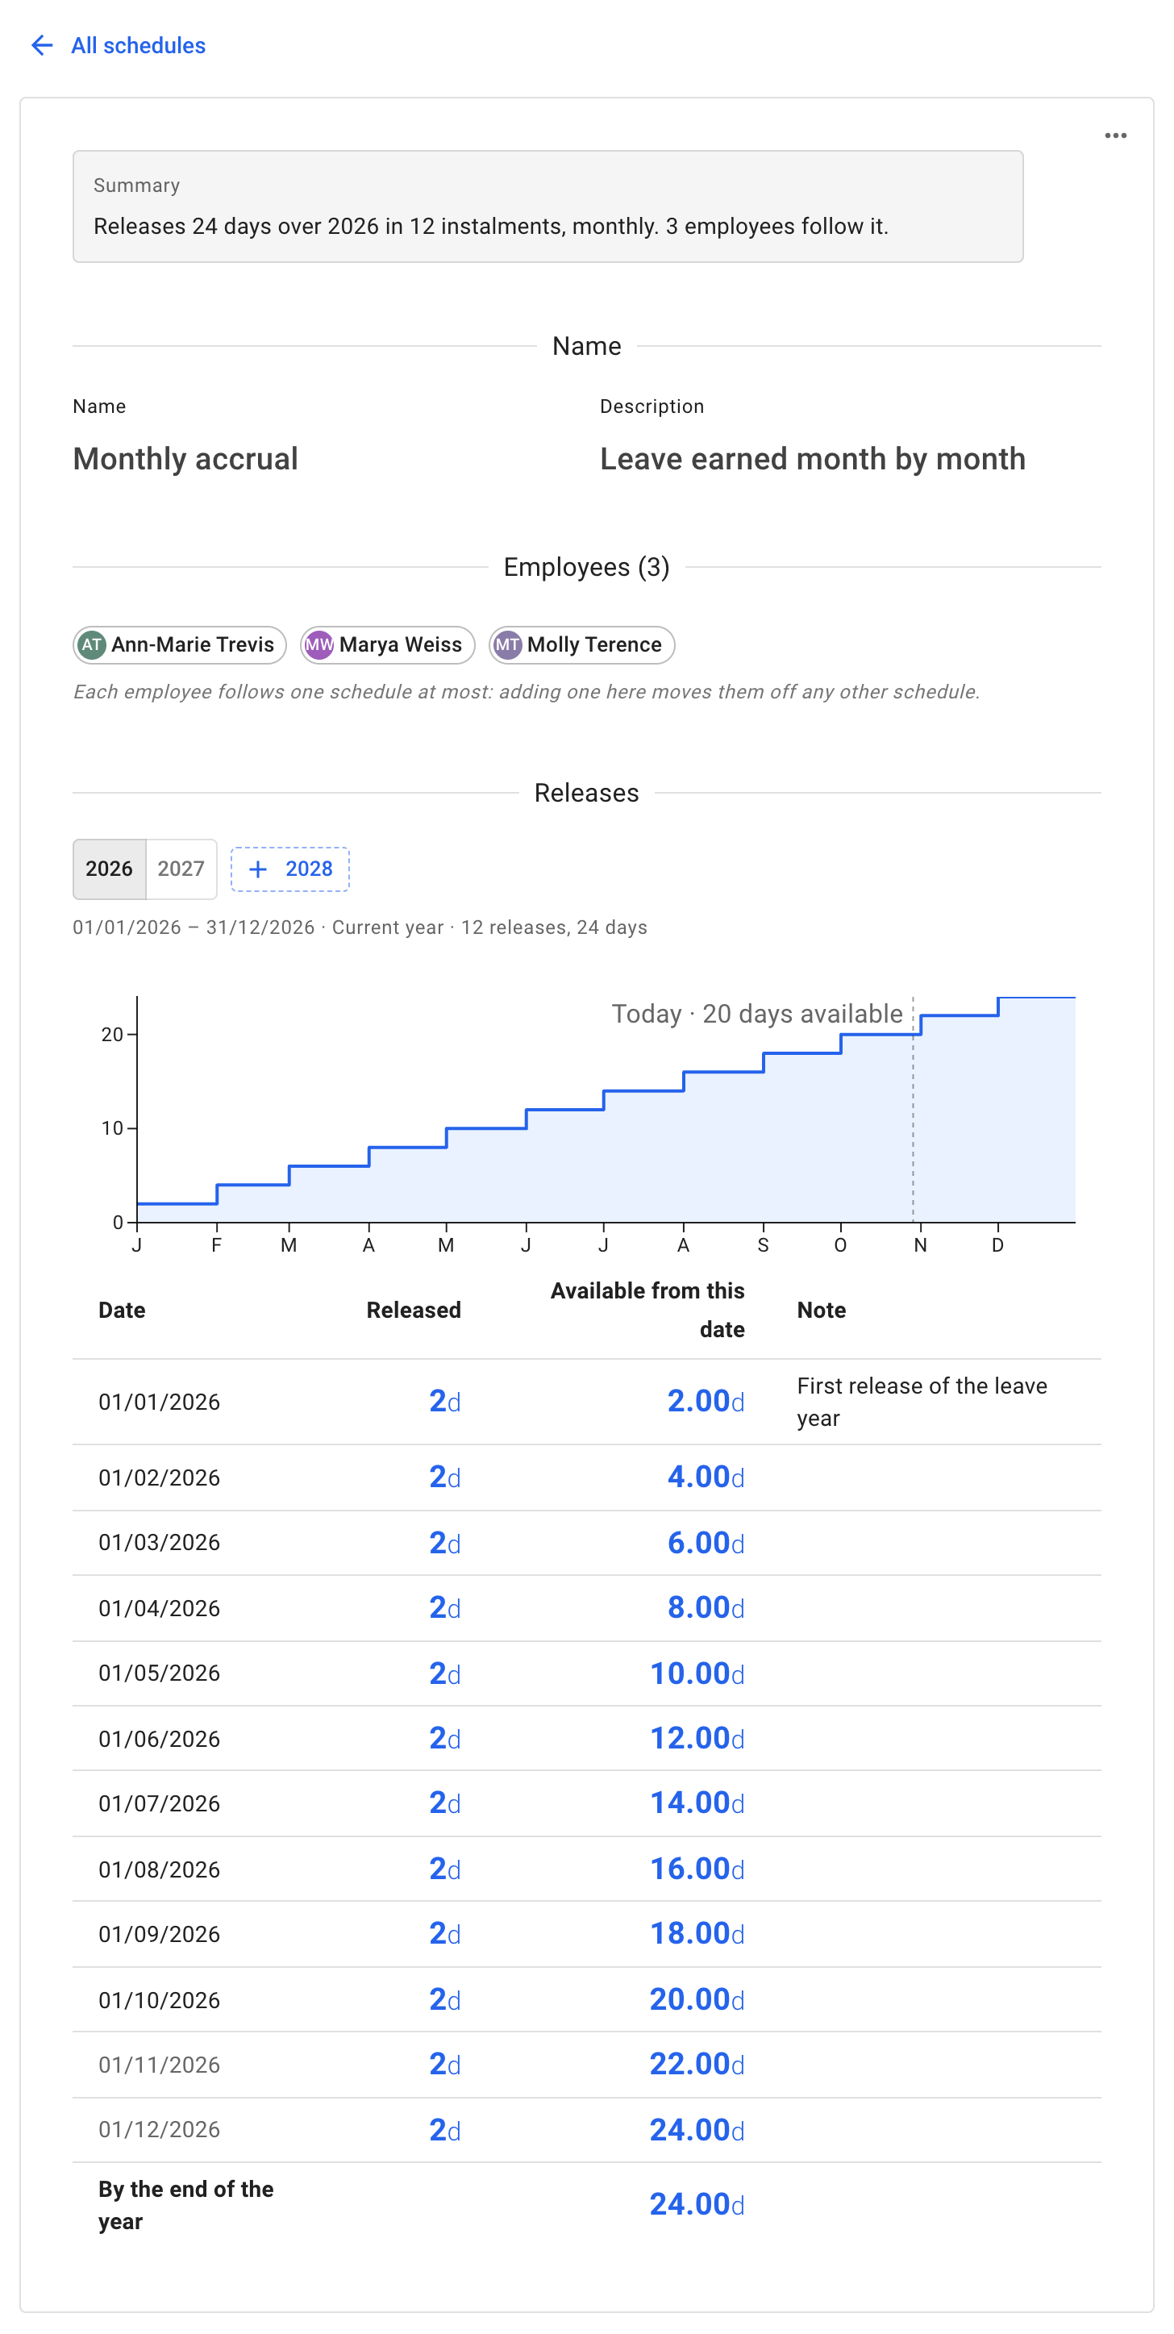Image resolution: width=1174 pixels, height=2334 pixels.
Task: Click the Employees (3) section heading
Action: (x=587, y=567)
